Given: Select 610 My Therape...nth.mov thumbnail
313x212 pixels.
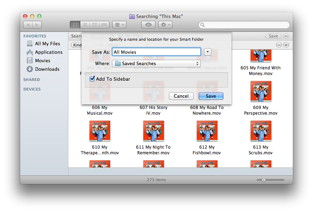Looking at the screenshot, I should point(100,131).
